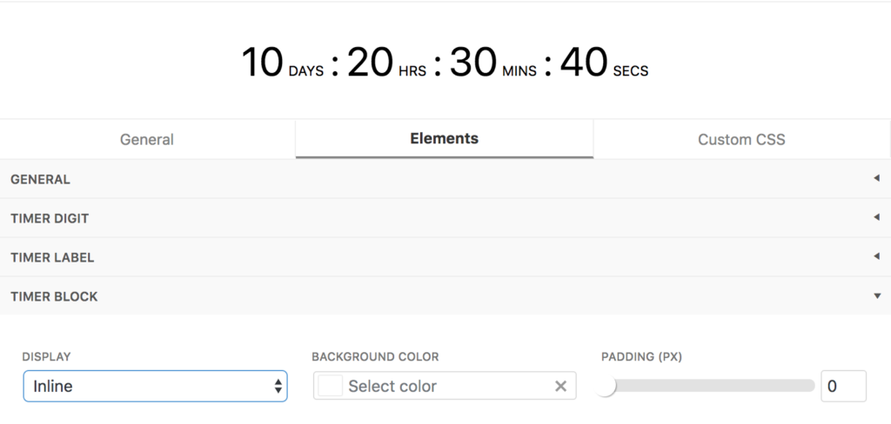The width and height of the screenshot is (891, 424).
Task: Click the TIMER DIGIT section arrow icon
Action: click(876, 217)
